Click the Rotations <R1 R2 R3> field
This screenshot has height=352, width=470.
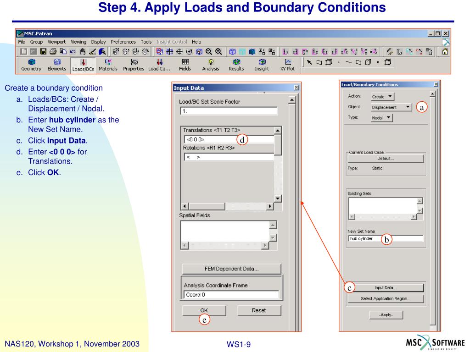pos(229,157)
